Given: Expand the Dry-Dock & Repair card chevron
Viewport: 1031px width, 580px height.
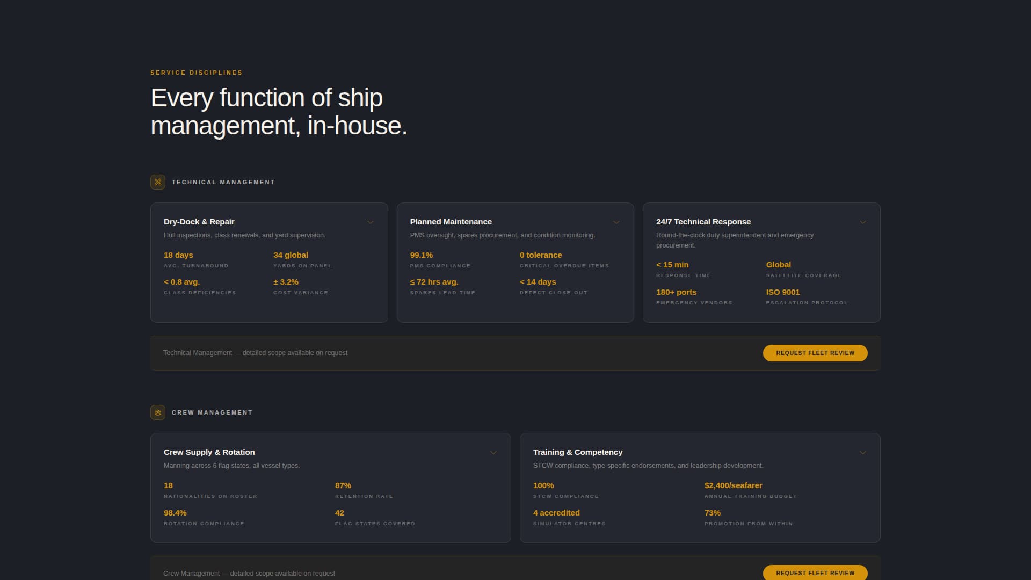Looking at the screenshot, I should [371, 222].
